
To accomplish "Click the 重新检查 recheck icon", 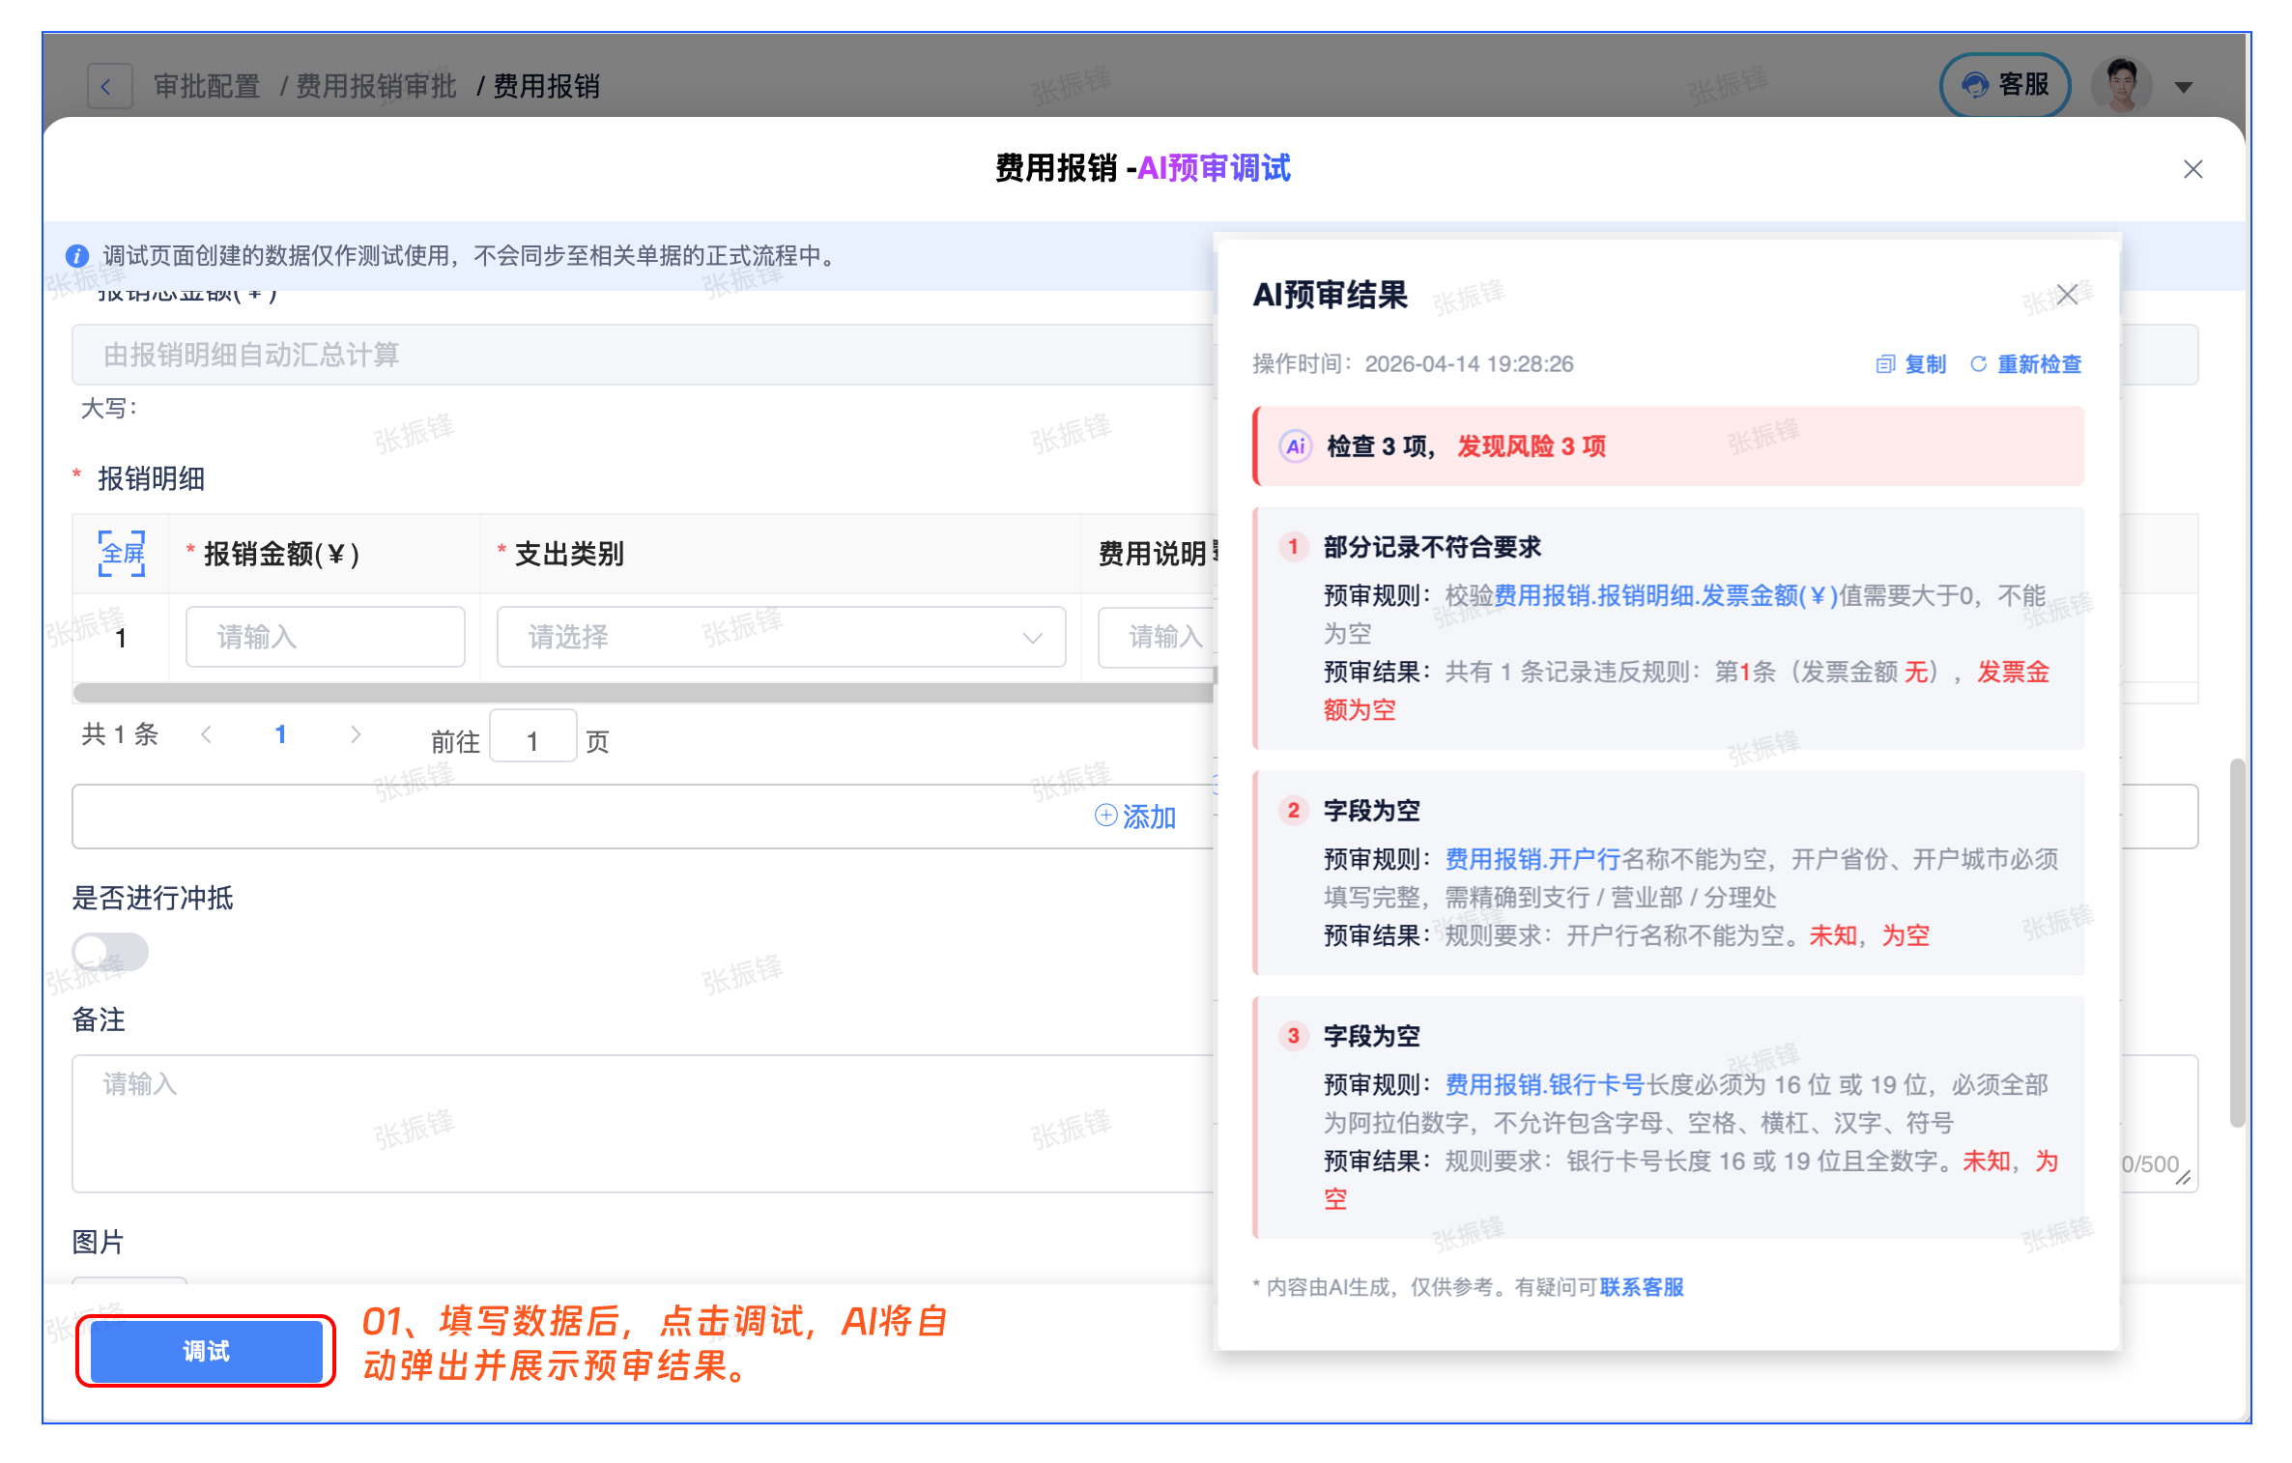I will click(x=1979, y=364).
